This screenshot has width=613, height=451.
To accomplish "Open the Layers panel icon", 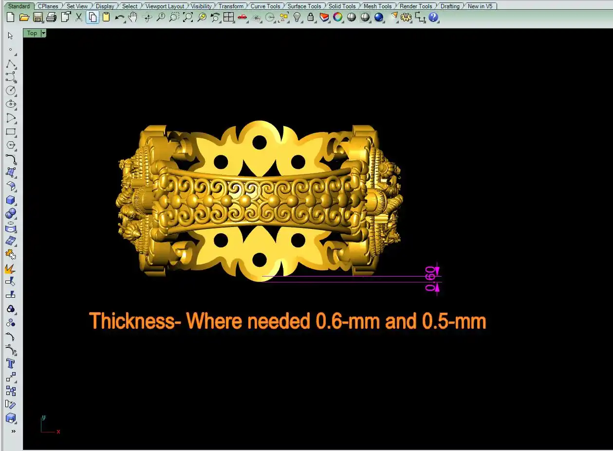I will tap(324, 18).
